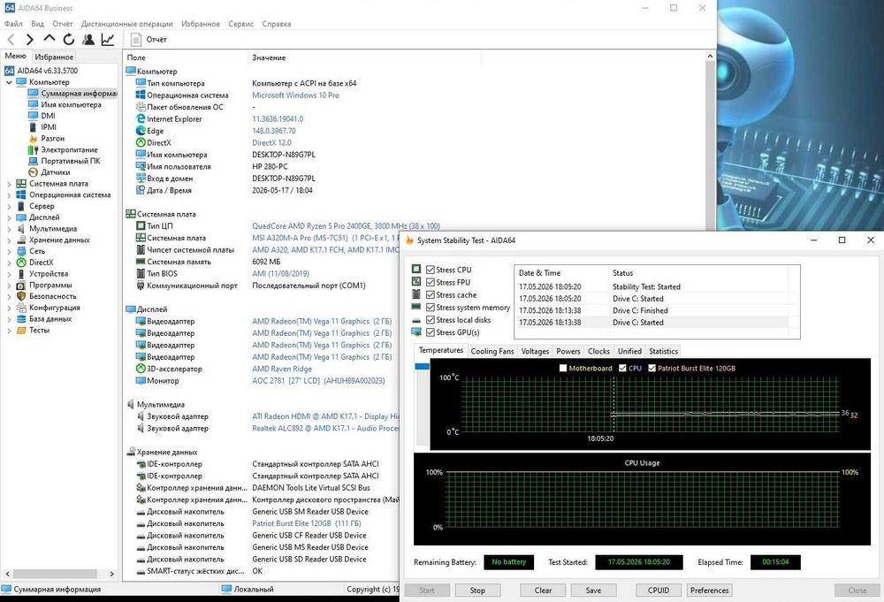Screen dimensions: 884x602
Task: Expand the Дисплей tree node
Action: tap(9, 217)
